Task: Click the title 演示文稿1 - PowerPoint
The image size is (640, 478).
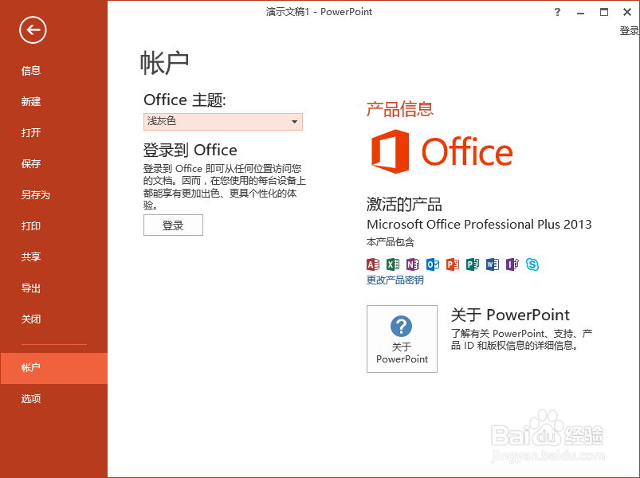Action: click(x=319, y=12)
